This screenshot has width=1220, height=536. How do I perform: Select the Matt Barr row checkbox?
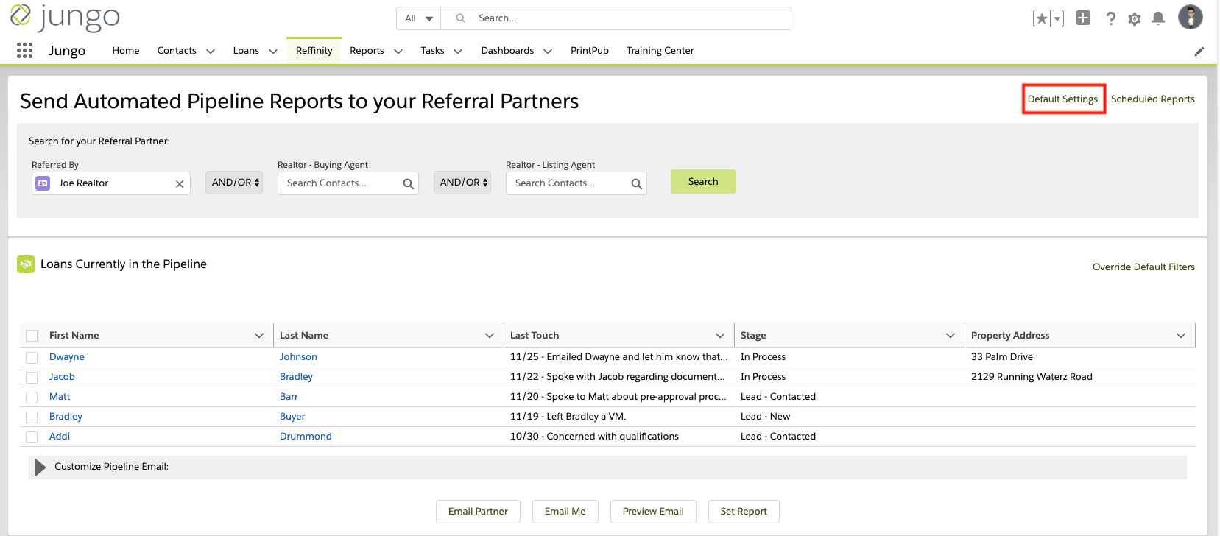pyautogui.click(x=32, y=397)
